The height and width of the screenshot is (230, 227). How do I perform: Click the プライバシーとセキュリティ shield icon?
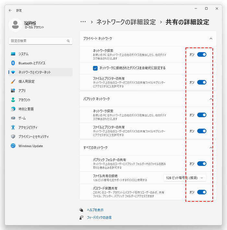(x=13, y=137)
